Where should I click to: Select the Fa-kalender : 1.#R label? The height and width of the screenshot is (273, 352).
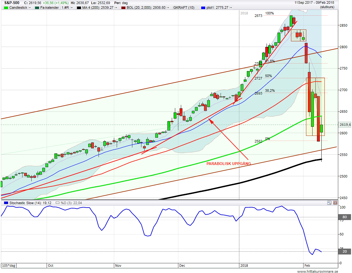coord(54,8)
